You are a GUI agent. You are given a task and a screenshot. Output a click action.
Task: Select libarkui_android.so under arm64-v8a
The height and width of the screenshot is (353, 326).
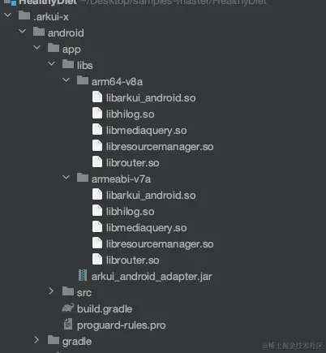151,98
